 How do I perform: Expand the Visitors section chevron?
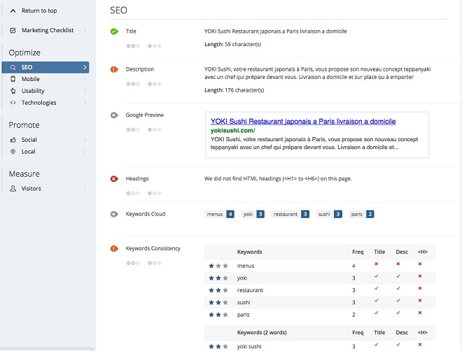[85, 189]
